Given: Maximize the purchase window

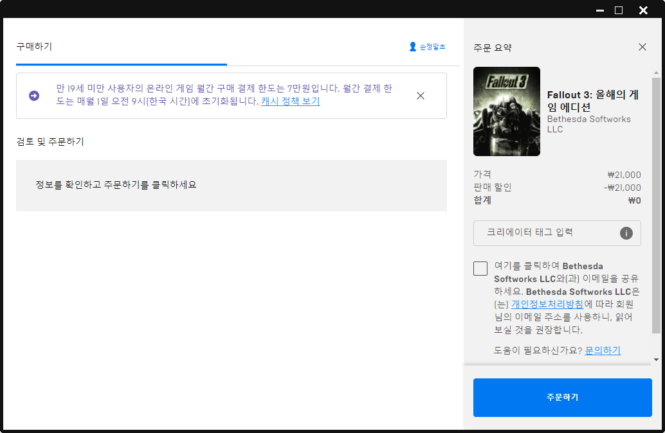Looking at the screenshot, I should point(619,10).
